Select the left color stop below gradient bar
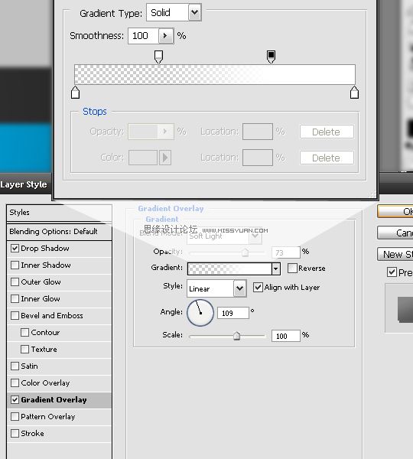 (75, 93)
